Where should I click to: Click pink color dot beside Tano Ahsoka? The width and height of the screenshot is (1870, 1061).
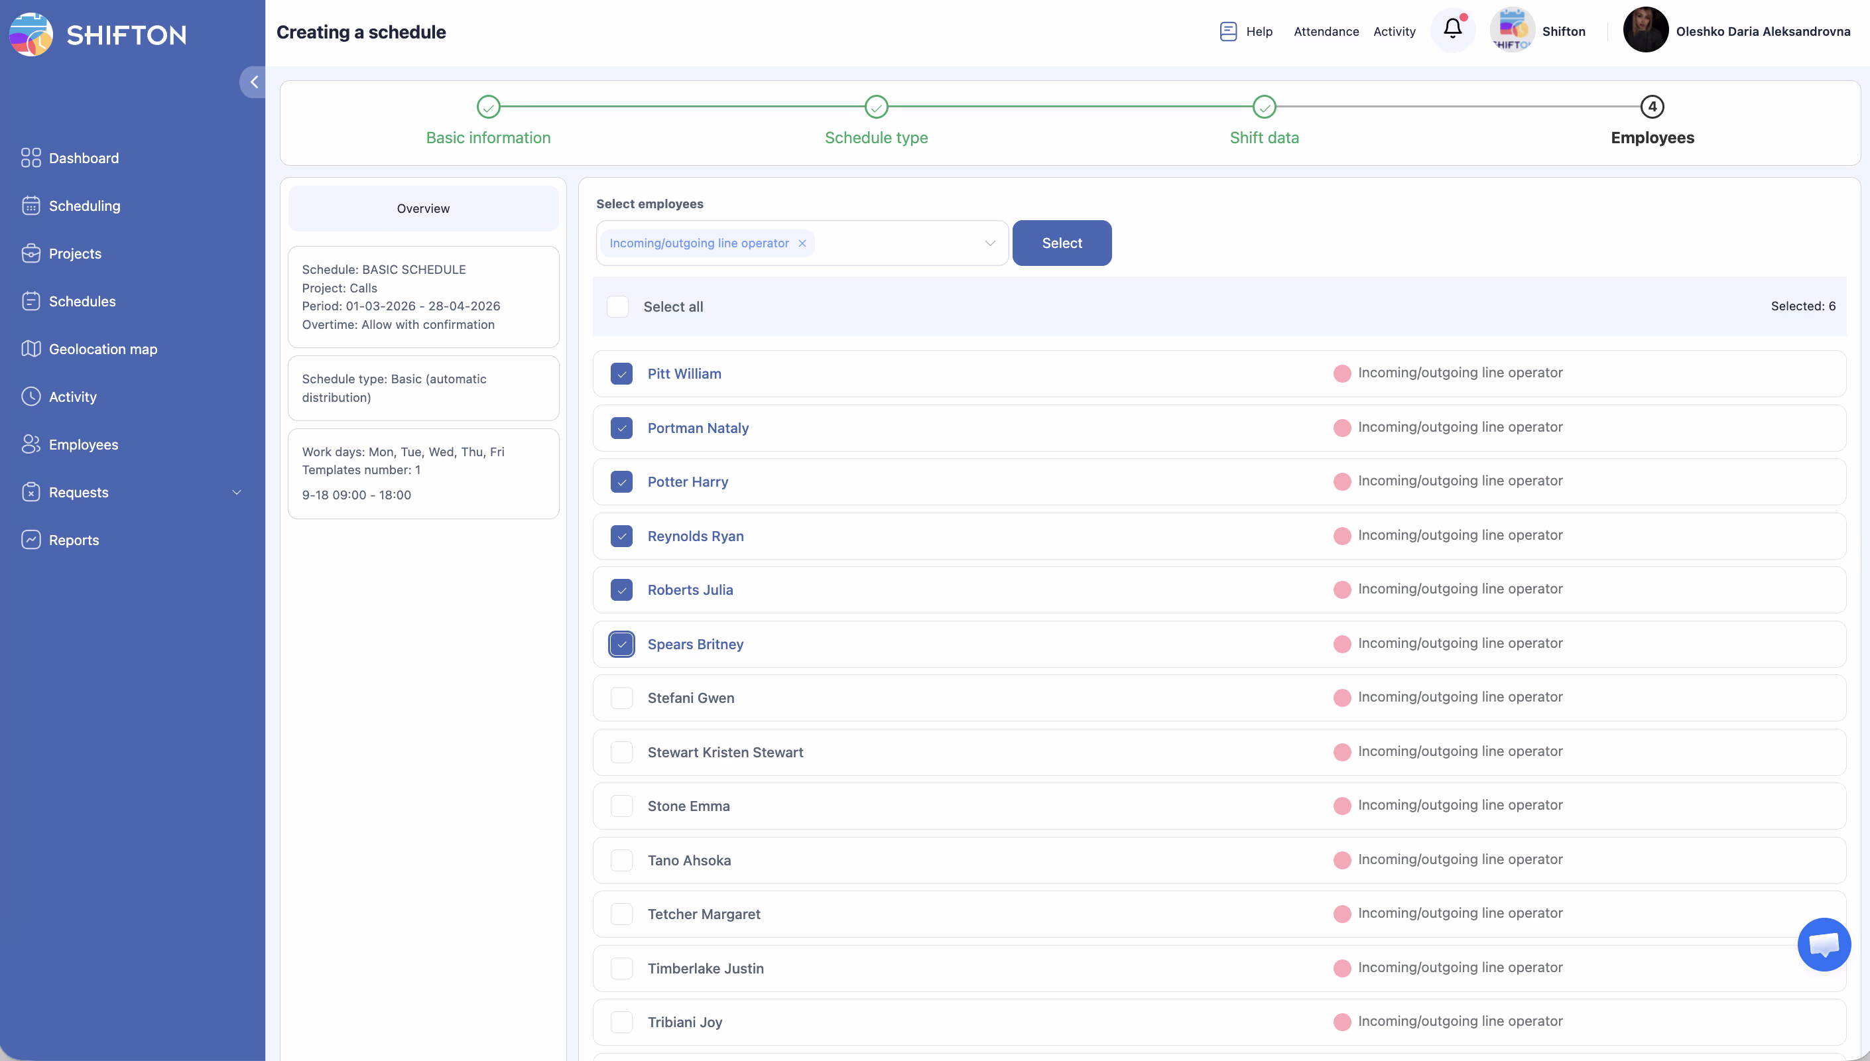(1342, 861)
